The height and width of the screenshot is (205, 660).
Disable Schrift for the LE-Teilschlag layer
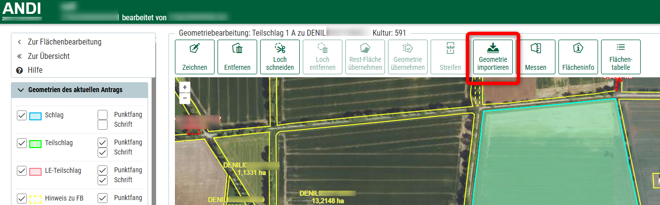[x=103, y=180]
